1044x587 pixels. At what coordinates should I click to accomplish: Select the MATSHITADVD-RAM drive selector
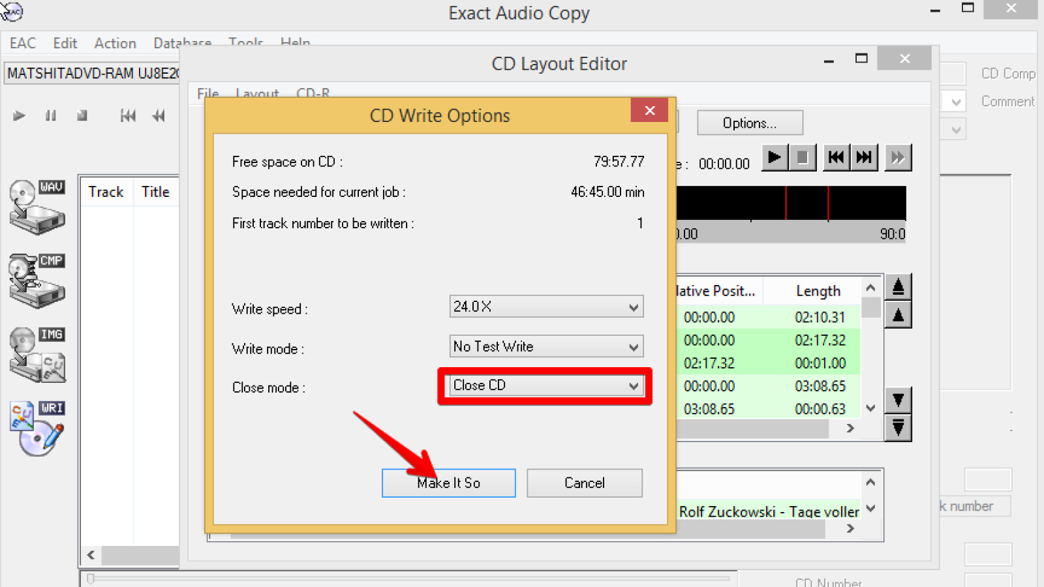(x=92, y=73)
